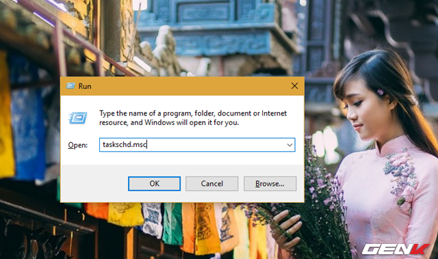Click OK to run taskschd.msc

coord(154,183)
